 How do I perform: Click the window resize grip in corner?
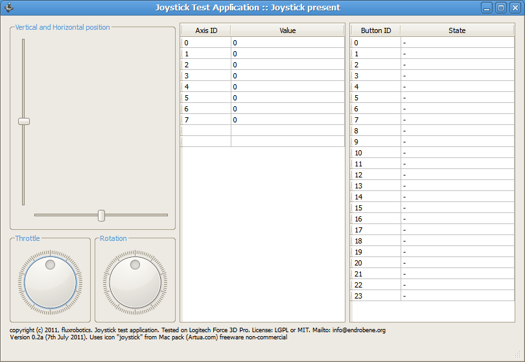point(518,354)
